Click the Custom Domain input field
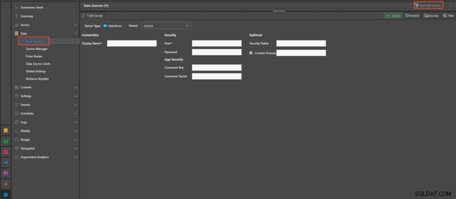The width and height of the screenshot is (456, 199). 301,53
